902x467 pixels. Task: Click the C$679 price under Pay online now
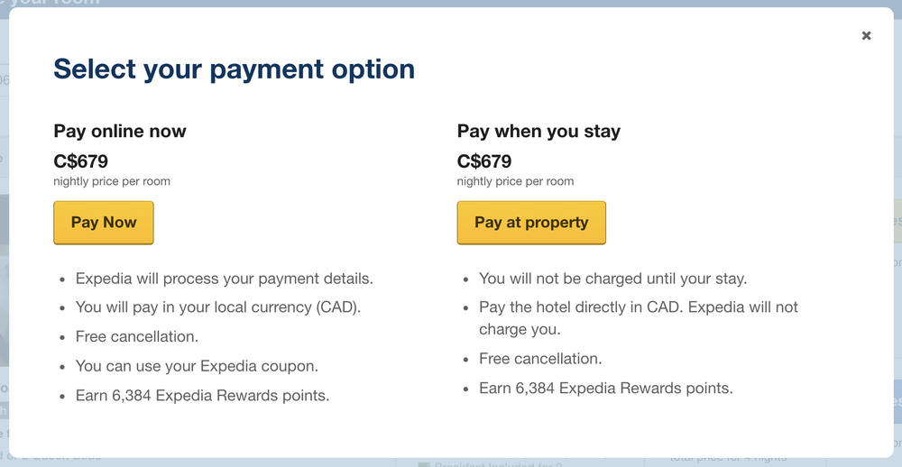pyautogui.click(x=80, y=161)
